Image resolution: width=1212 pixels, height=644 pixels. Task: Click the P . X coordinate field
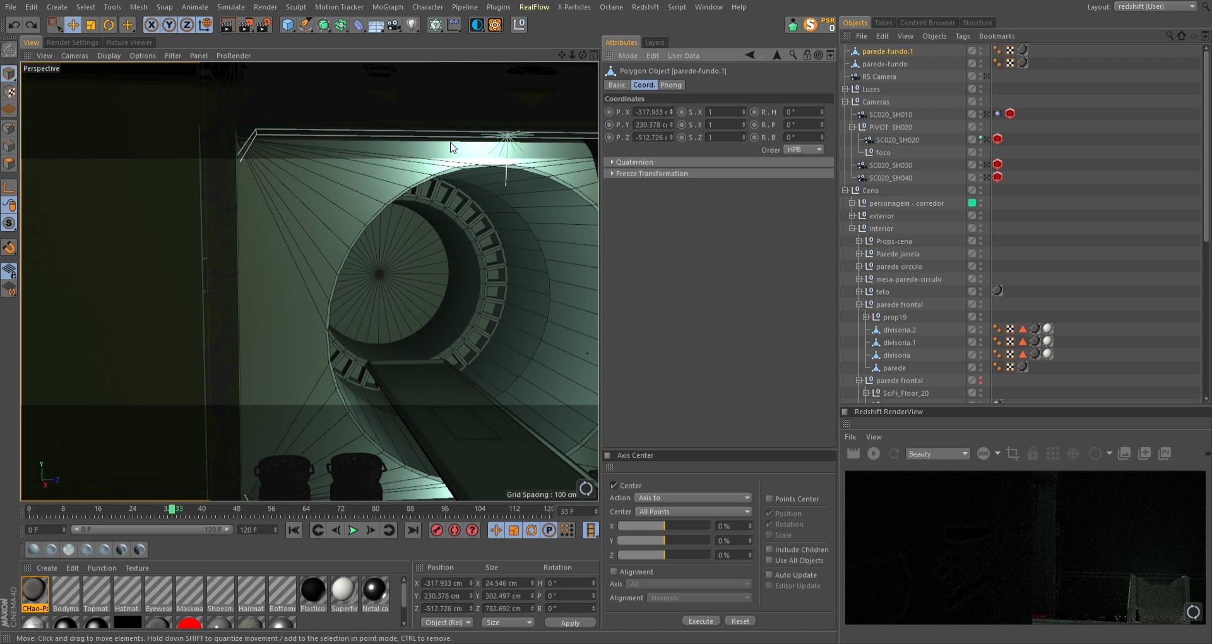tap(654, 112)
